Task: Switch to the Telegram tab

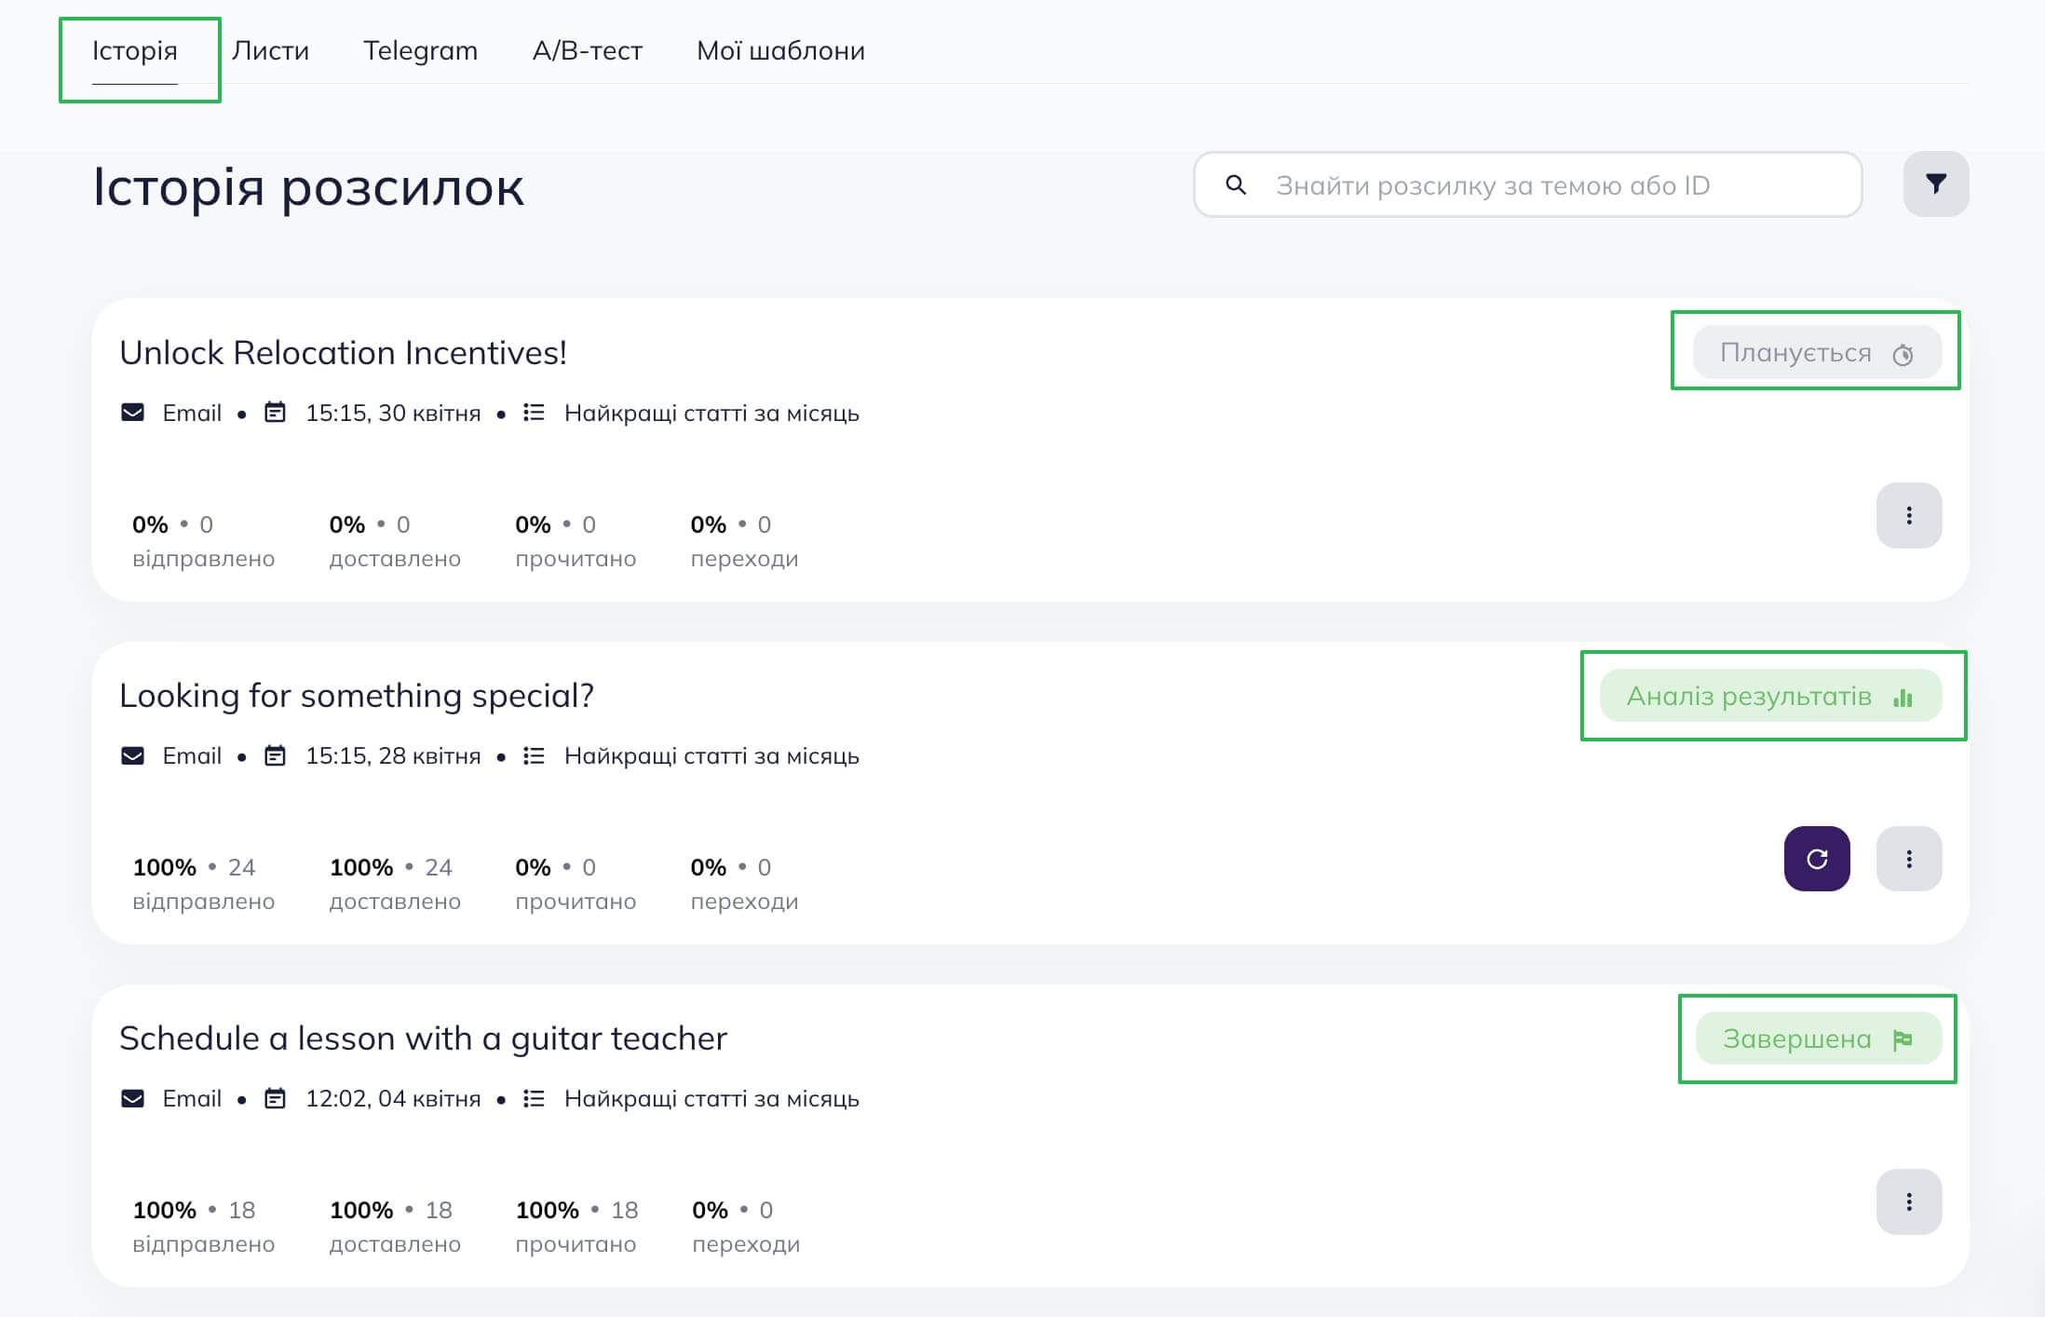Action: tap(420, 50)
